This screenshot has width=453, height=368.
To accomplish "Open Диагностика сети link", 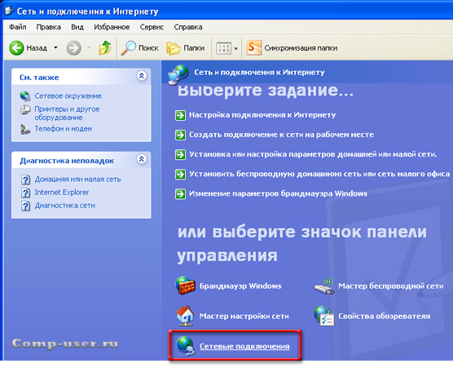I will coord(65,206).
